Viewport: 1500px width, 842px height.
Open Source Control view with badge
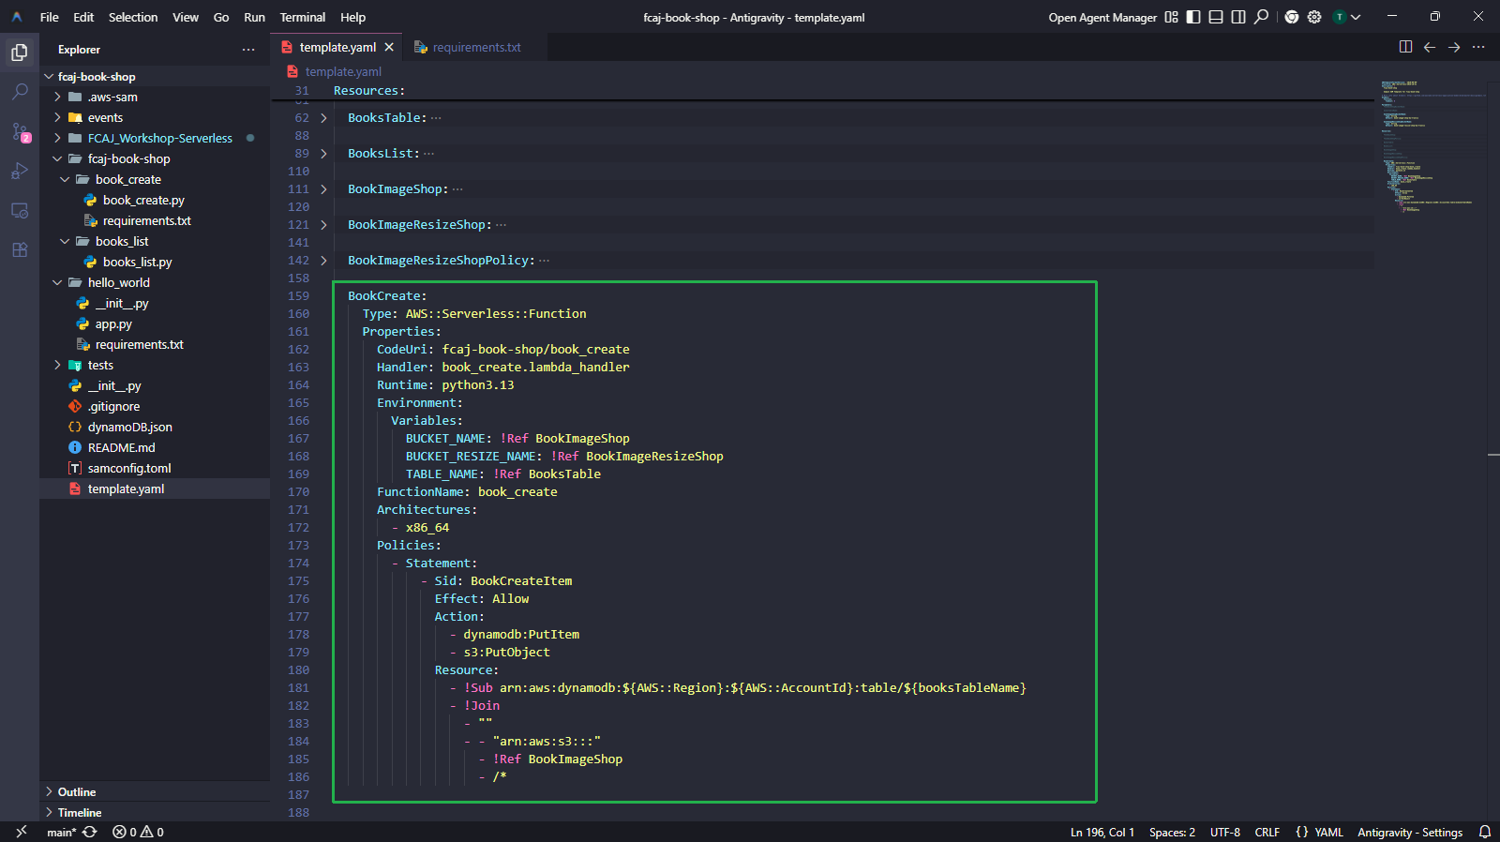20,132
